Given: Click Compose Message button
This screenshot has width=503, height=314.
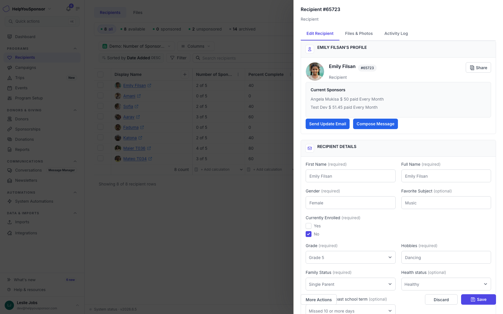Looking at the screenshot, I should (375, 124).
